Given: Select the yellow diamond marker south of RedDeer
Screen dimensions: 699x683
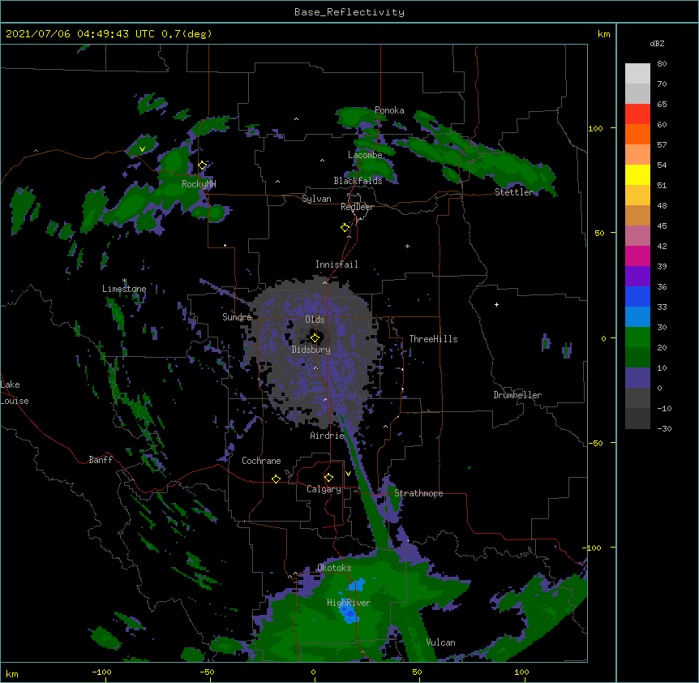Looking at the screenshot, I should [x=345, y=228].
